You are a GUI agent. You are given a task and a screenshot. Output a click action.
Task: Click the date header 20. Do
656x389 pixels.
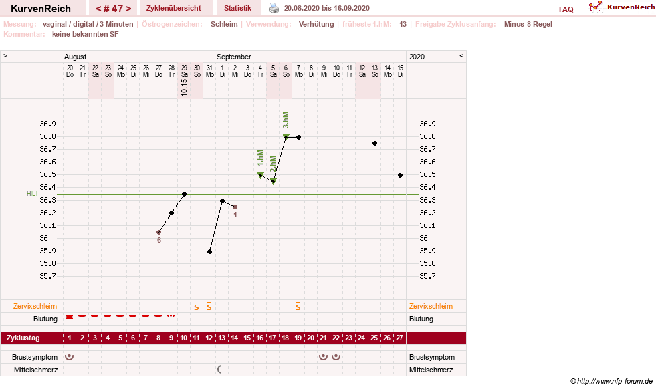point(70,71)
